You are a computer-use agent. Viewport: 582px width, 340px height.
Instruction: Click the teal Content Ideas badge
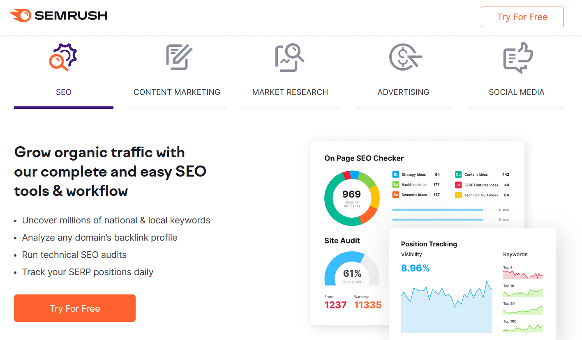pos(458,175)
